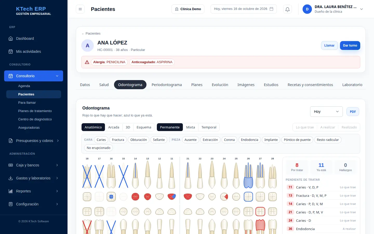Open the Imágenes tab
Screen dimensions: 374x234
246,85
